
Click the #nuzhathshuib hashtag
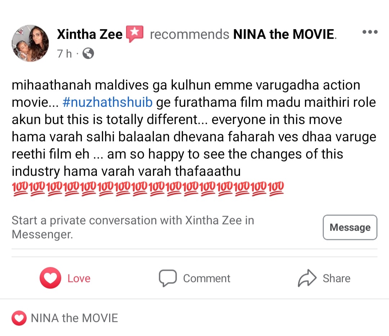(107, 102)
